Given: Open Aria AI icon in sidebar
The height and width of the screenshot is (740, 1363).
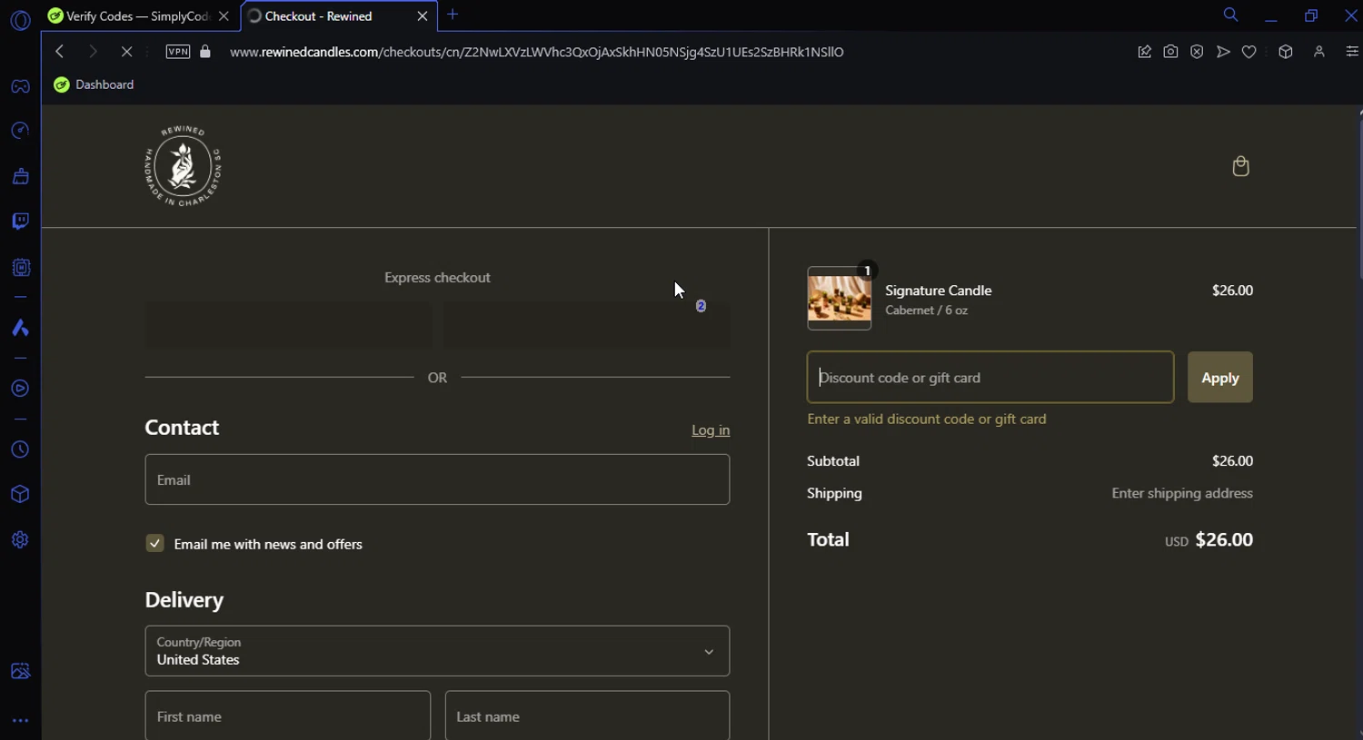Looking at the screenshot, I should 20,328.
